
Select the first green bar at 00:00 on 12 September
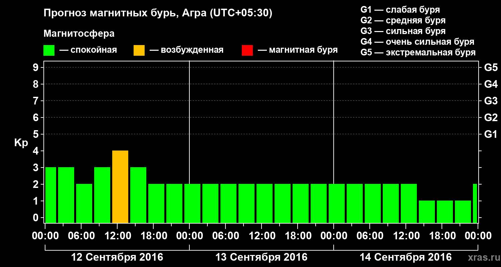pyautogui.click(x=51, y=195)
